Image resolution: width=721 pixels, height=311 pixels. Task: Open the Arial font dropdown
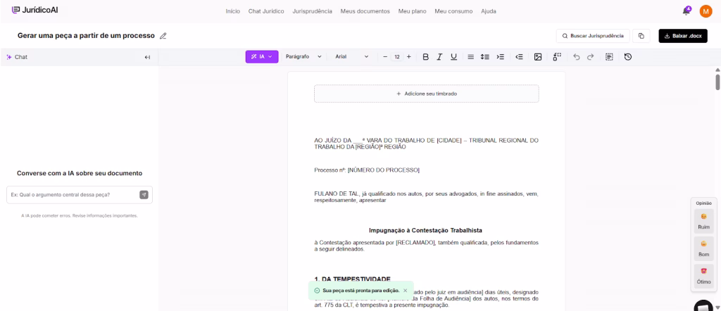point(352,57)
